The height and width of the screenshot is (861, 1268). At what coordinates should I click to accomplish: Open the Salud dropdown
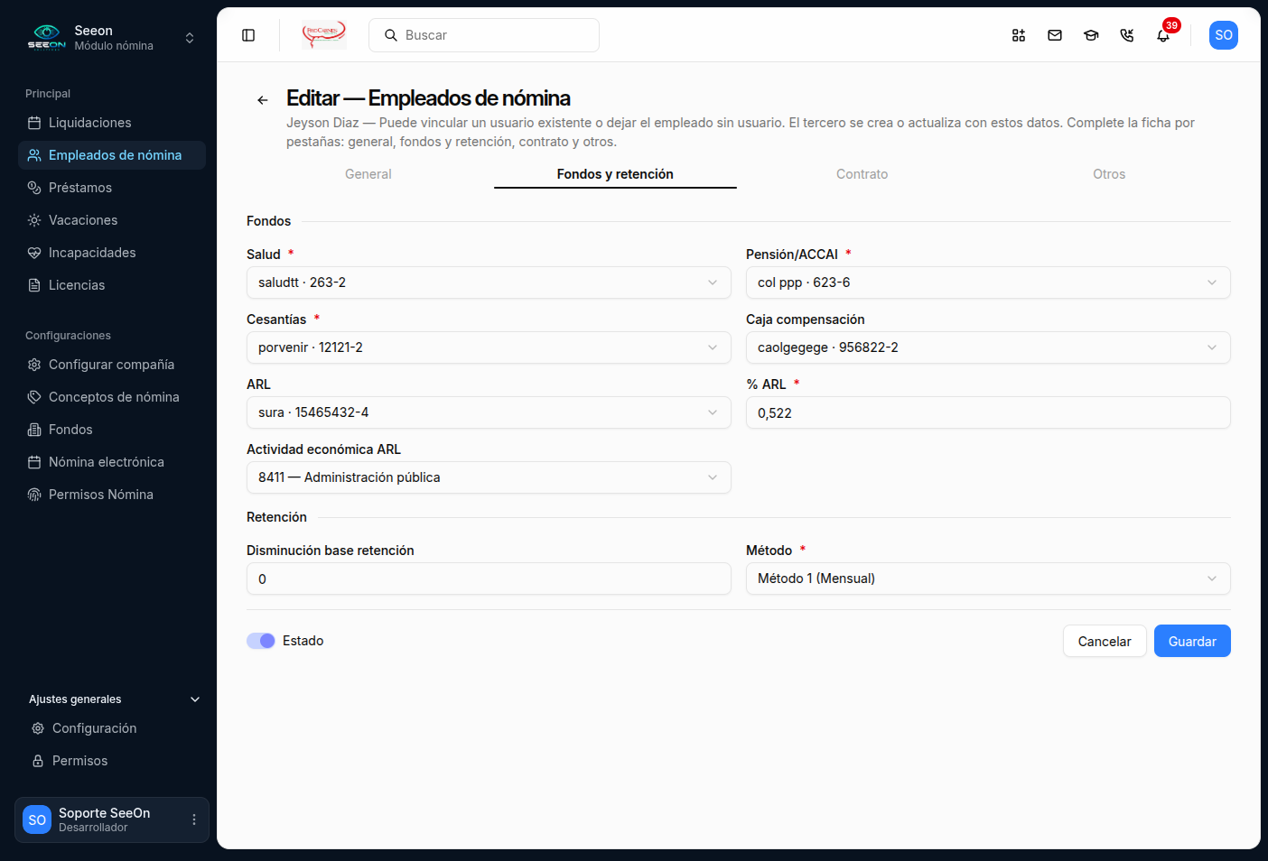point(489,282)
